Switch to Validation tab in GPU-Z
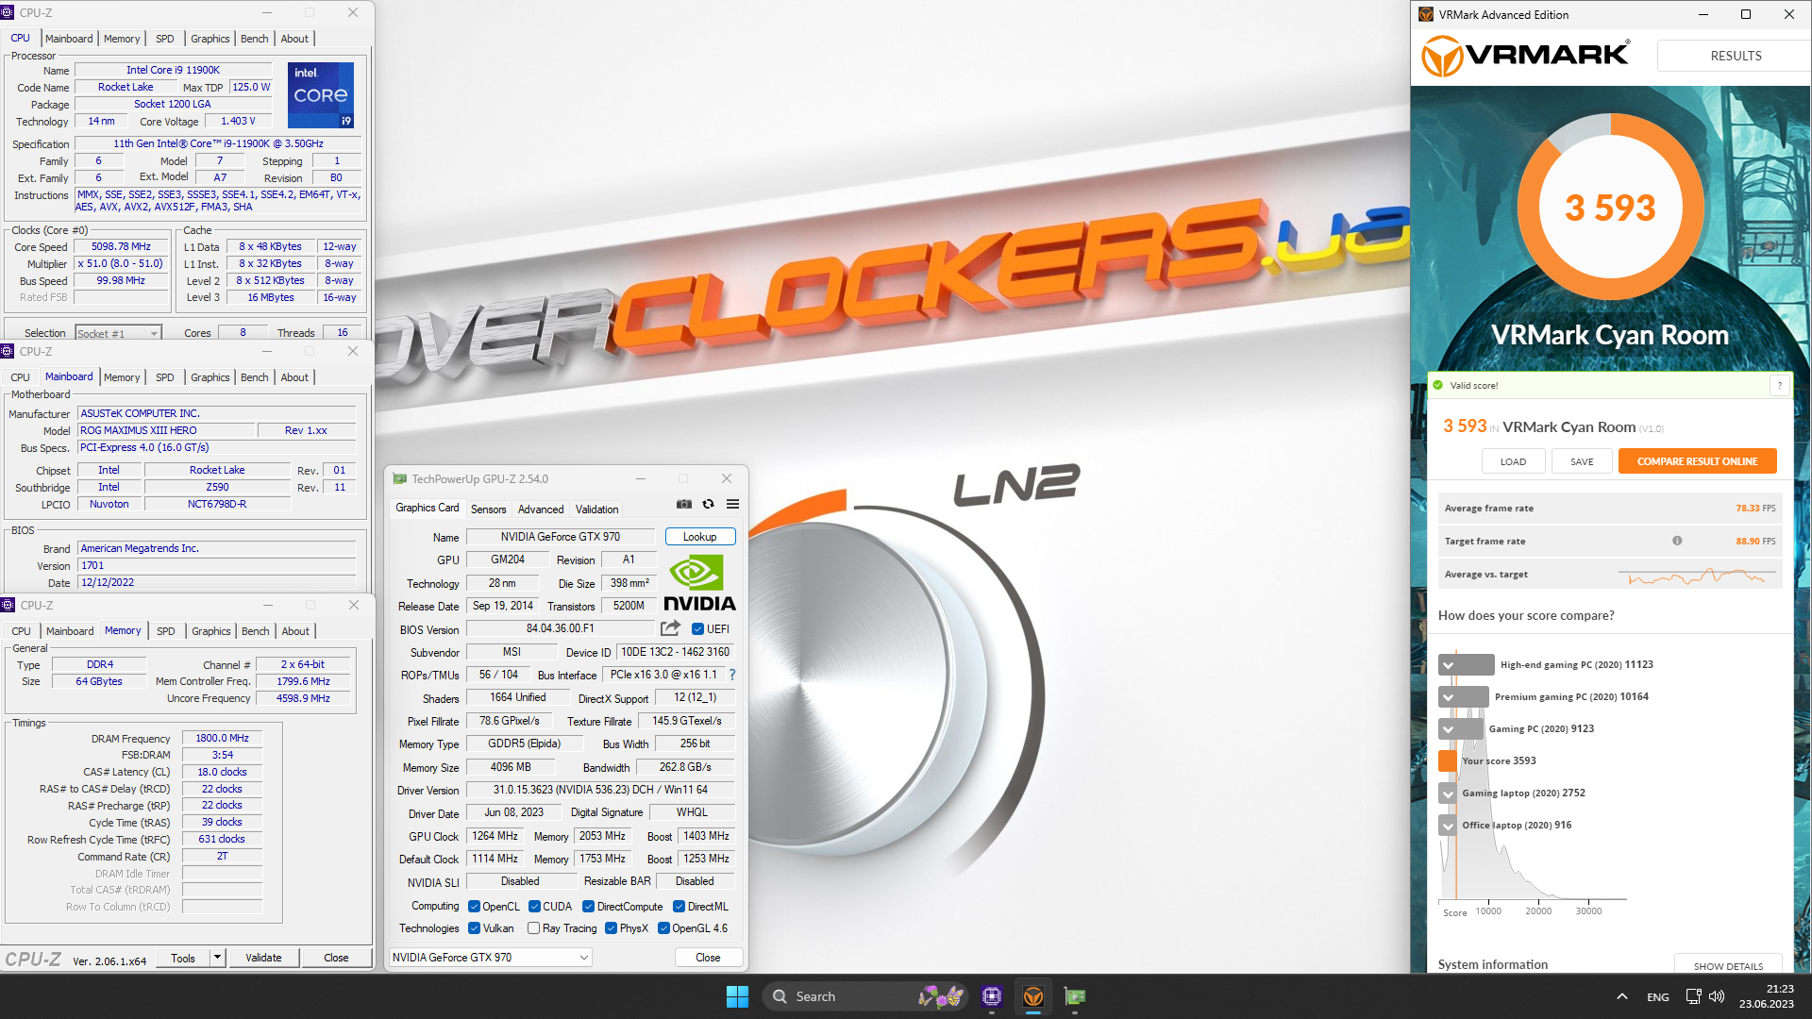The image size is (1812, 1019). coord(597,509)
